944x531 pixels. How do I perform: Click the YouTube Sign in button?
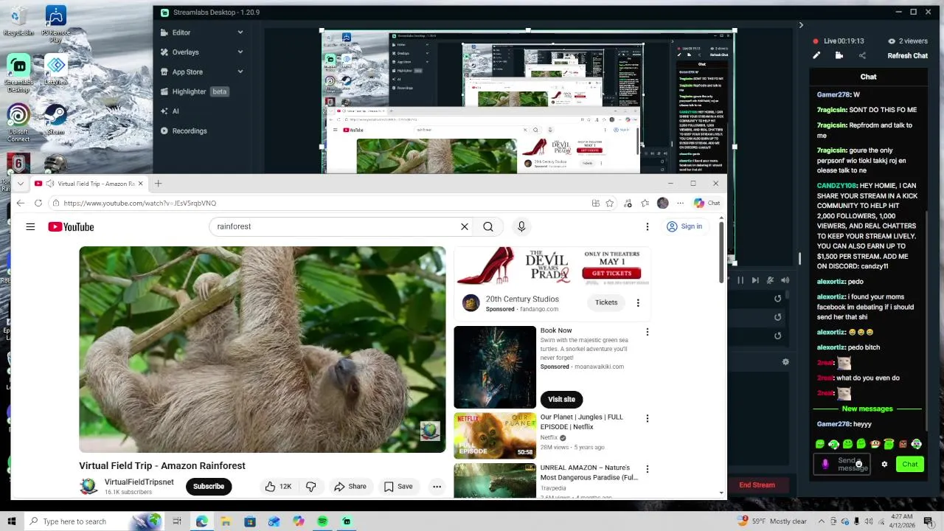684,226
